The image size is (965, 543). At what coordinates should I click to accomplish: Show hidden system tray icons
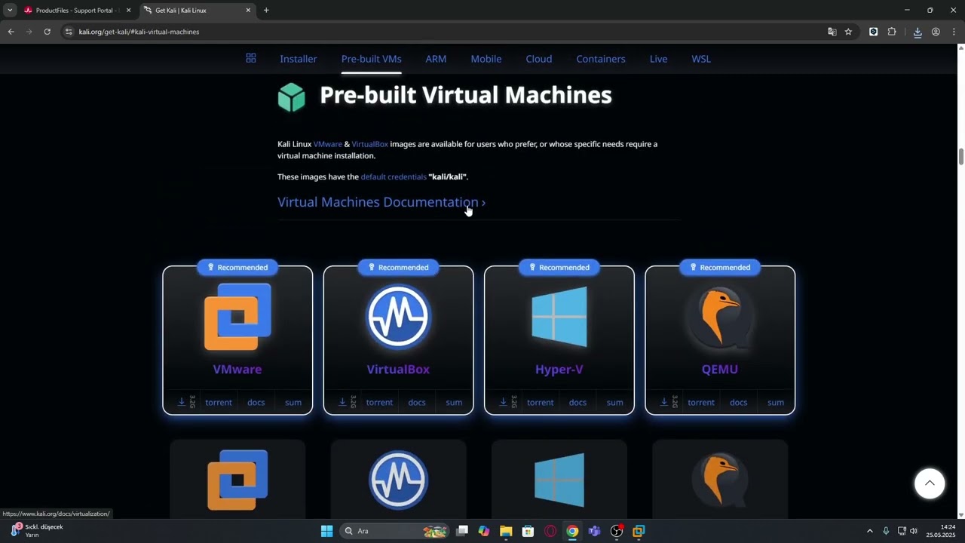tap(869, 531)
